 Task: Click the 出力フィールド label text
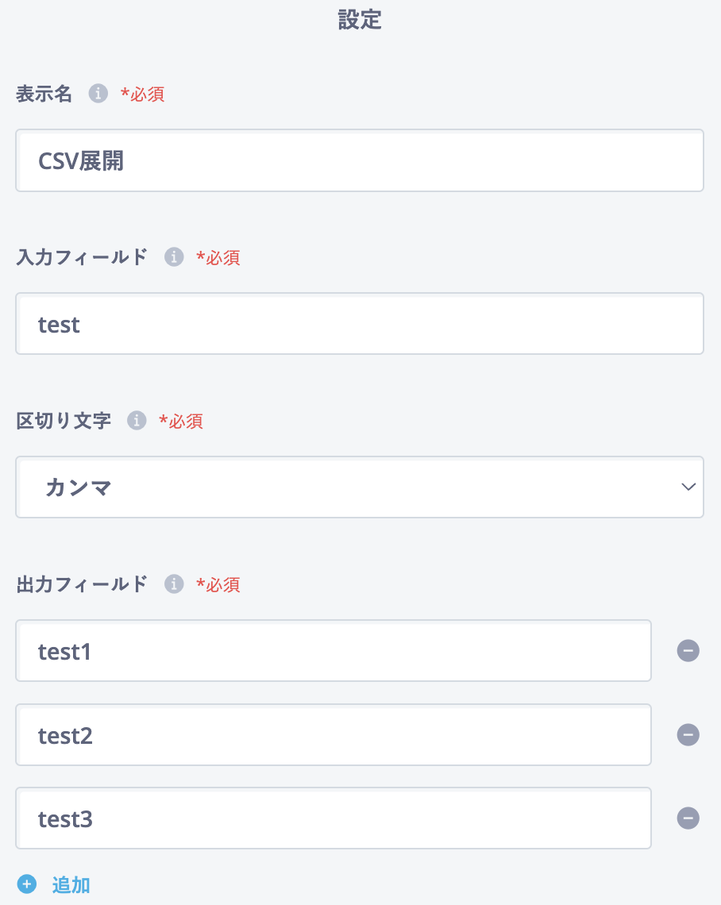(82, 584)
